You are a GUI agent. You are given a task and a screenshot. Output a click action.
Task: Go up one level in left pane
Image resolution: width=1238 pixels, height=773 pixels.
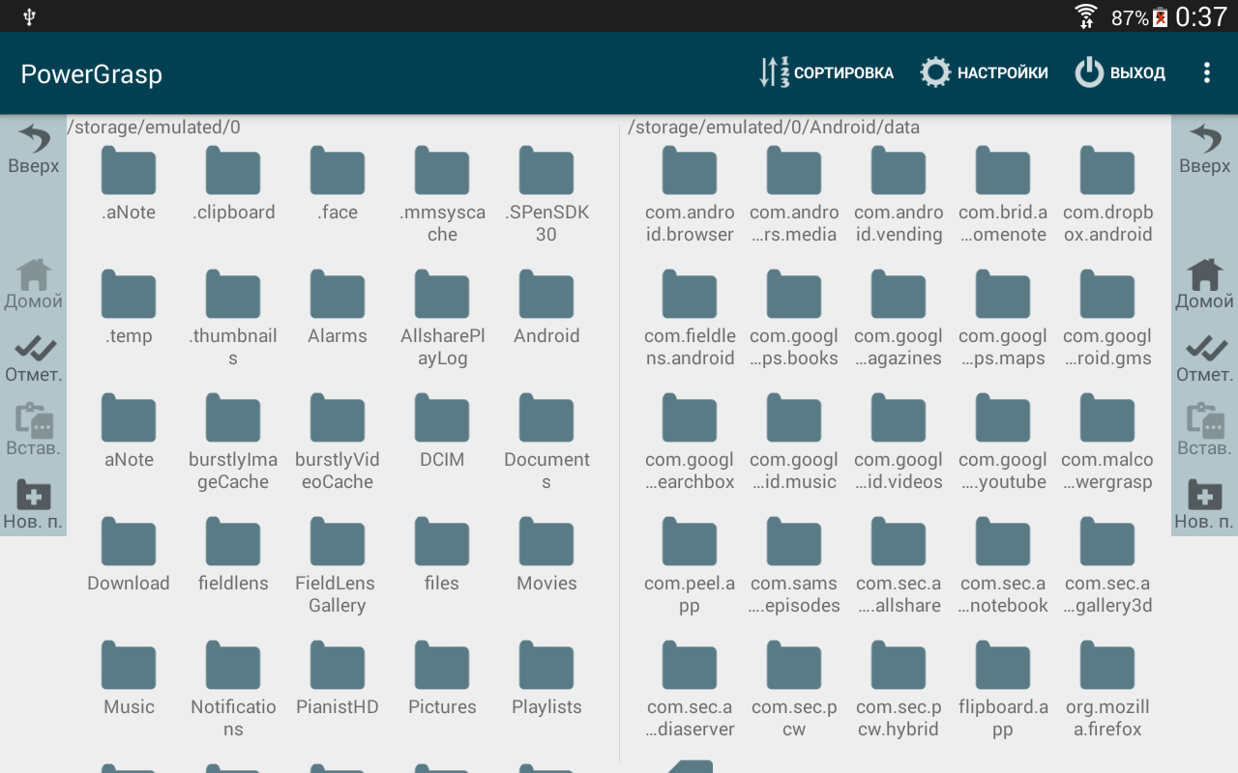coord(34,148)
